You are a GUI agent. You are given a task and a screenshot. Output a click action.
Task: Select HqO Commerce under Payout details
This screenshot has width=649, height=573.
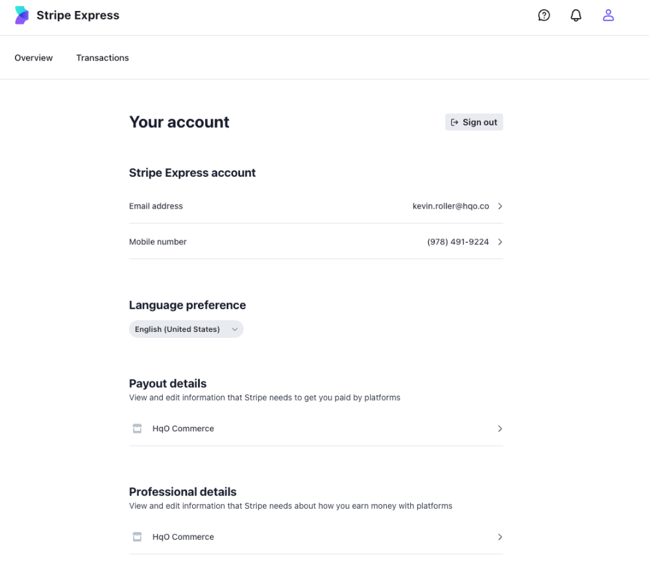click(183, 429)
